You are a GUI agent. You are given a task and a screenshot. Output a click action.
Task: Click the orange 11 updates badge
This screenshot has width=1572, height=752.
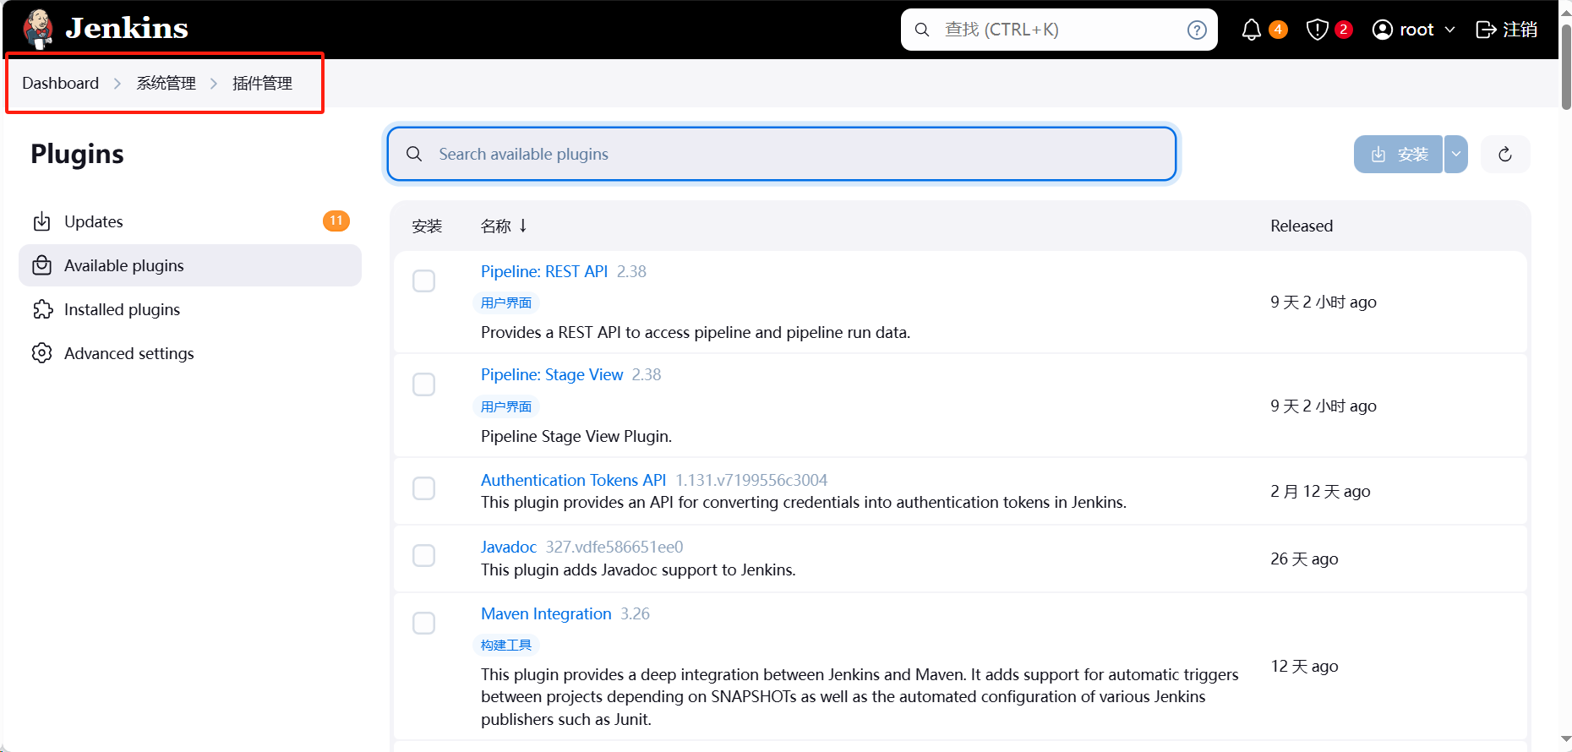click(x=336, y=221)
